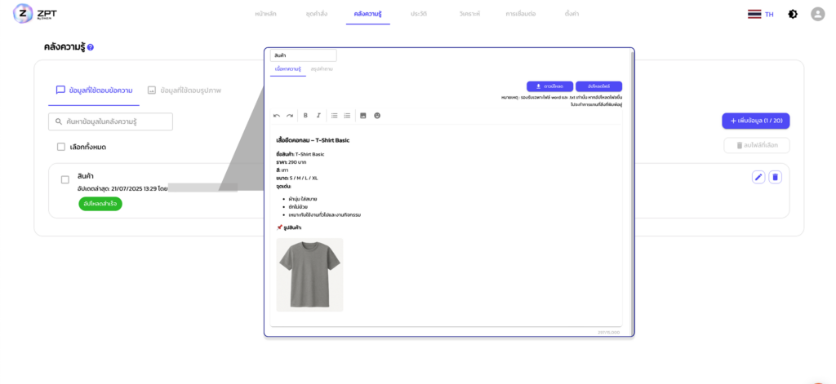Check the เลือกทั้งหมด select-all checkbox

pos(61,147)
